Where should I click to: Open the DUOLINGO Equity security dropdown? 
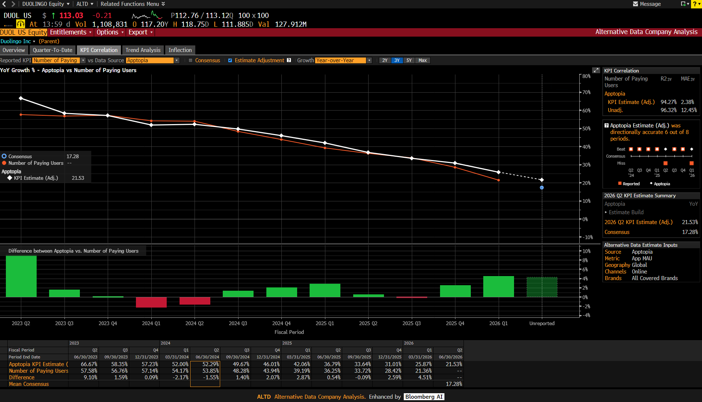coord(46,4)
